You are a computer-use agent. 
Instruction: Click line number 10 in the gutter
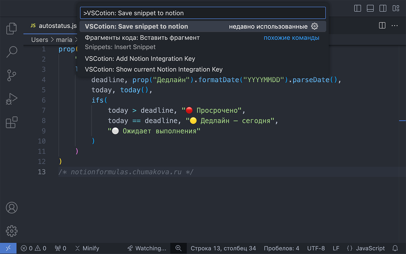[42, 141]
